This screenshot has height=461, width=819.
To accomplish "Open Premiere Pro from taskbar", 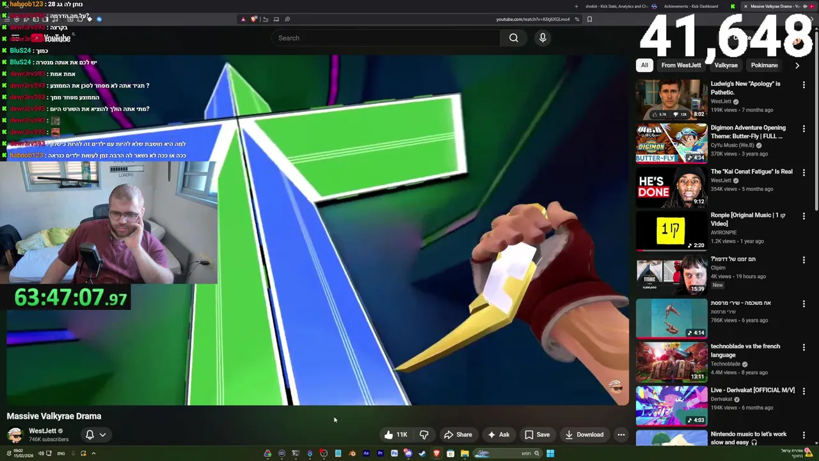I will [380, 453].
